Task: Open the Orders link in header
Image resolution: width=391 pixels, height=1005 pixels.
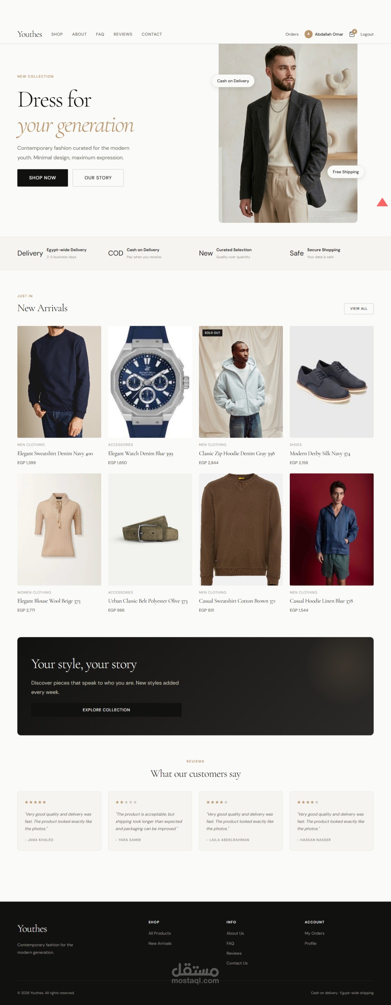Action: [x=292, y=34]
